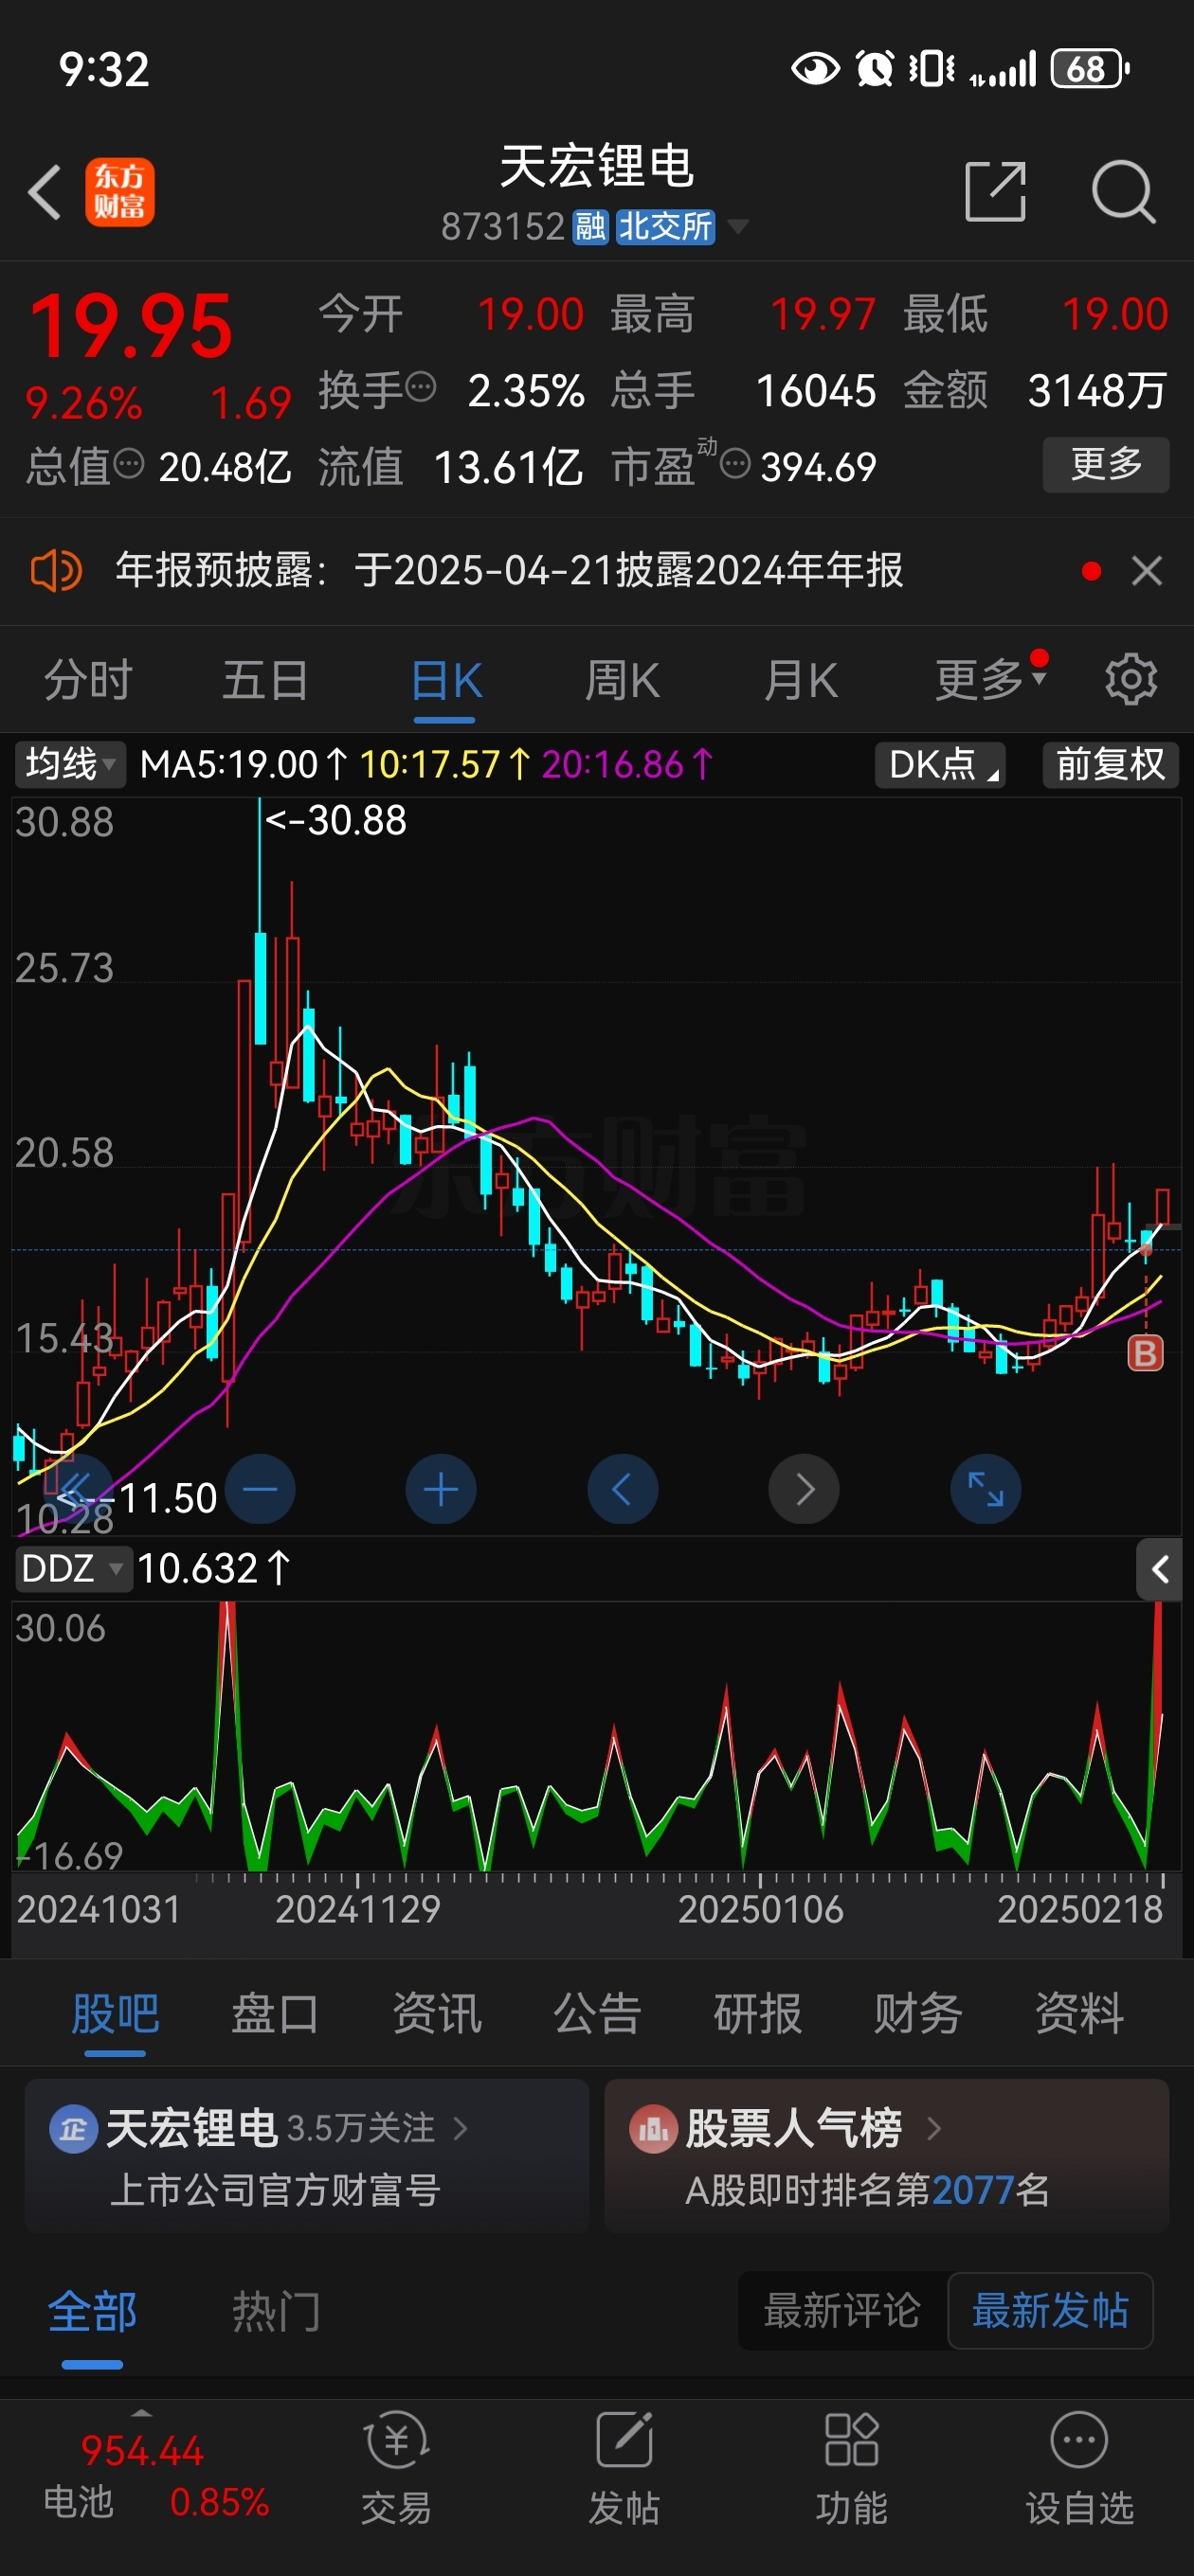Viewport: 1194px width, 2576px height.
Task: Open 天宏锂电 official 财富号 card
Action: [x=306, y=2156]
